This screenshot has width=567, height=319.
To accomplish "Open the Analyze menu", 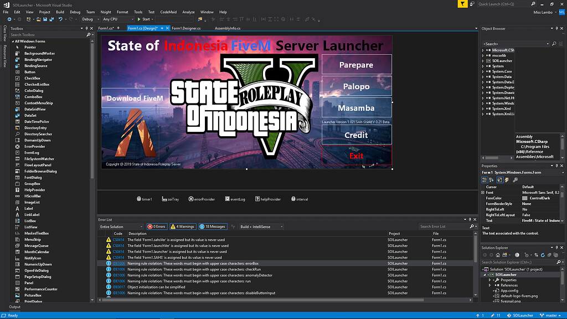I will click(x=188, y=12).
